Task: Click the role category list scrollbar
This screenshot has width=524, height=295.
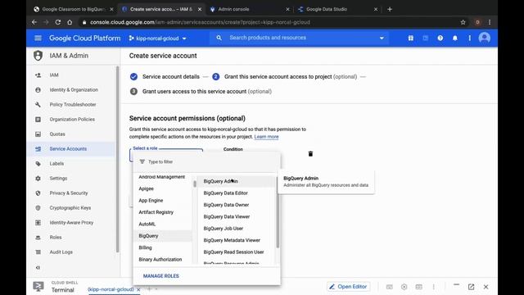Action: click(x=195, y=184)
